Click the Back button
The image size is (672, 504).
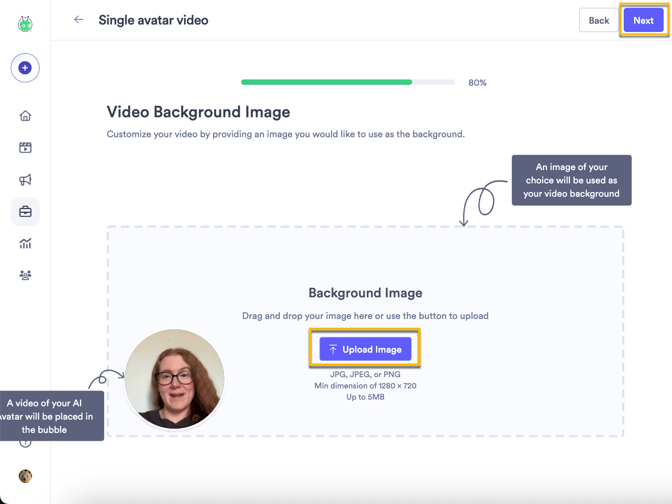coord(599,20)
